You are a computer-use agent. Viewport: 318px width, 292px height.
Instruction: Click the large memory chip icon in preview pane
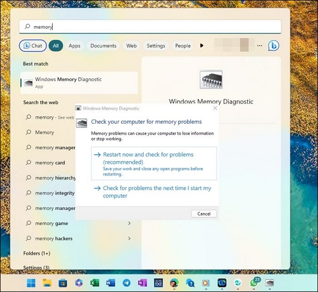[x=211, y=79]
